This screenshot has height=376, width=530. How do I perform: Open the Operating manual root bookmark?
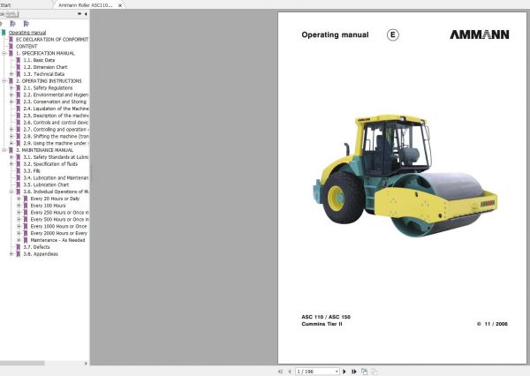[27, 33]
